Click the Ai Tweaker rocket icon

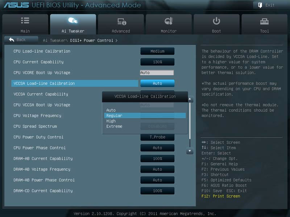click(73, 20)
